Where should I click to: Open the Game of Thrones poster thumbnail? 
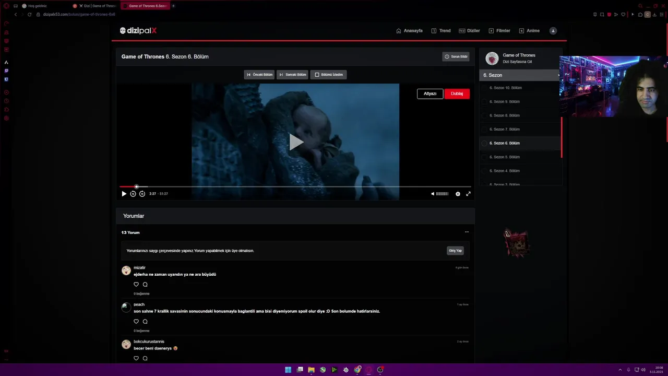492,58
